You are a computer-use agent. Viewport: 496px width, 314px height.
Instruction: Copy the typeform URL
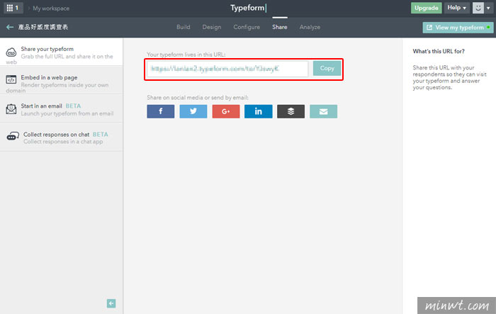point(327,68)
